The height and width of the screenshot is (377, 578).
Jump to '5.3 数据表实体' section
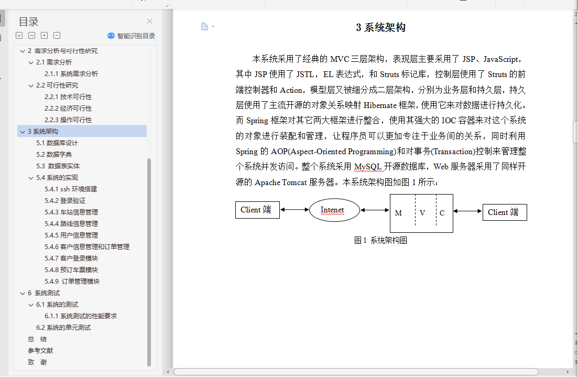coord(58,166)
